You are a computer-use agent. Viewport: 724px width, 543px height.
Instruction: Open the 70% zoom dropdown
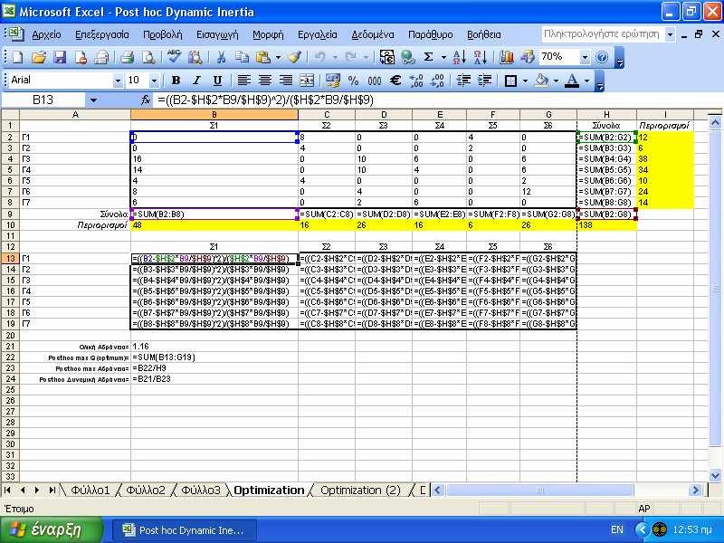pos(585,57)
